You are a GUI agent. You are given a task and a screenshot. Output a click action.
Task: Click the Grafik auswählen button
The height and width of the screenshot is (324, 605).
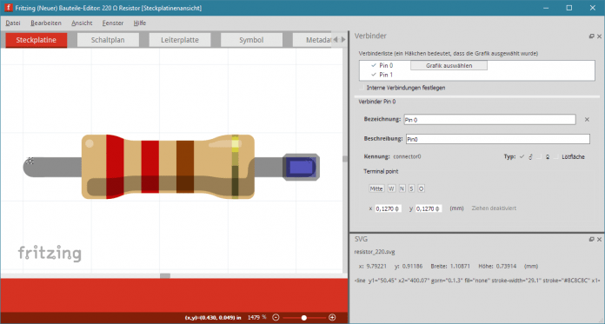tap(449, 65)
